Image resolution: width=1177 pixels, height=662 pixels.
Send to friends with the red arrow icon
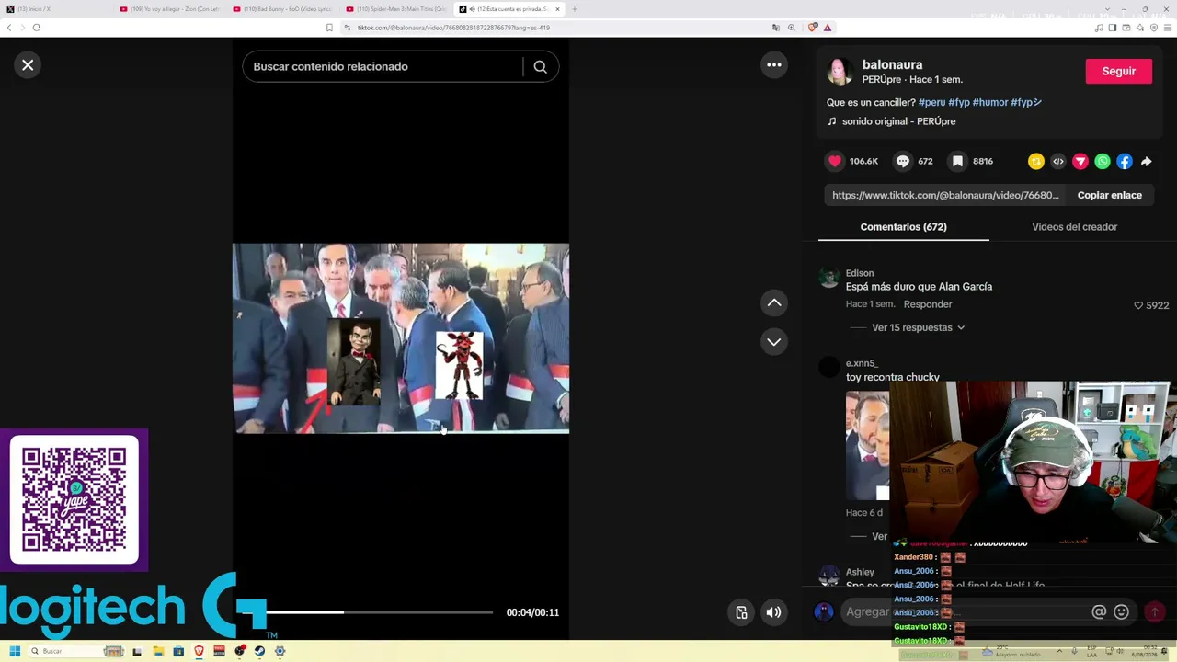[1080, 162]
